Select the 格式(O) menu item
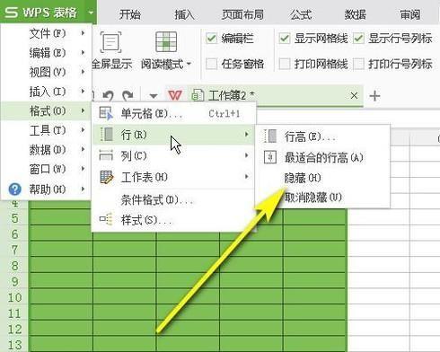The image size is (440, 352). (47, 111)
